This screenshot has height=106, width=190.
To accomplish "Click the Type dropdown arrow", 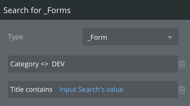I will point(170,37).
